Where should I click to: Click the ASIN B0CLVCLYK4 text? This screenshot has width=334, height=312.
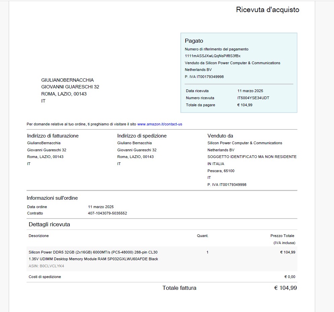46,266
